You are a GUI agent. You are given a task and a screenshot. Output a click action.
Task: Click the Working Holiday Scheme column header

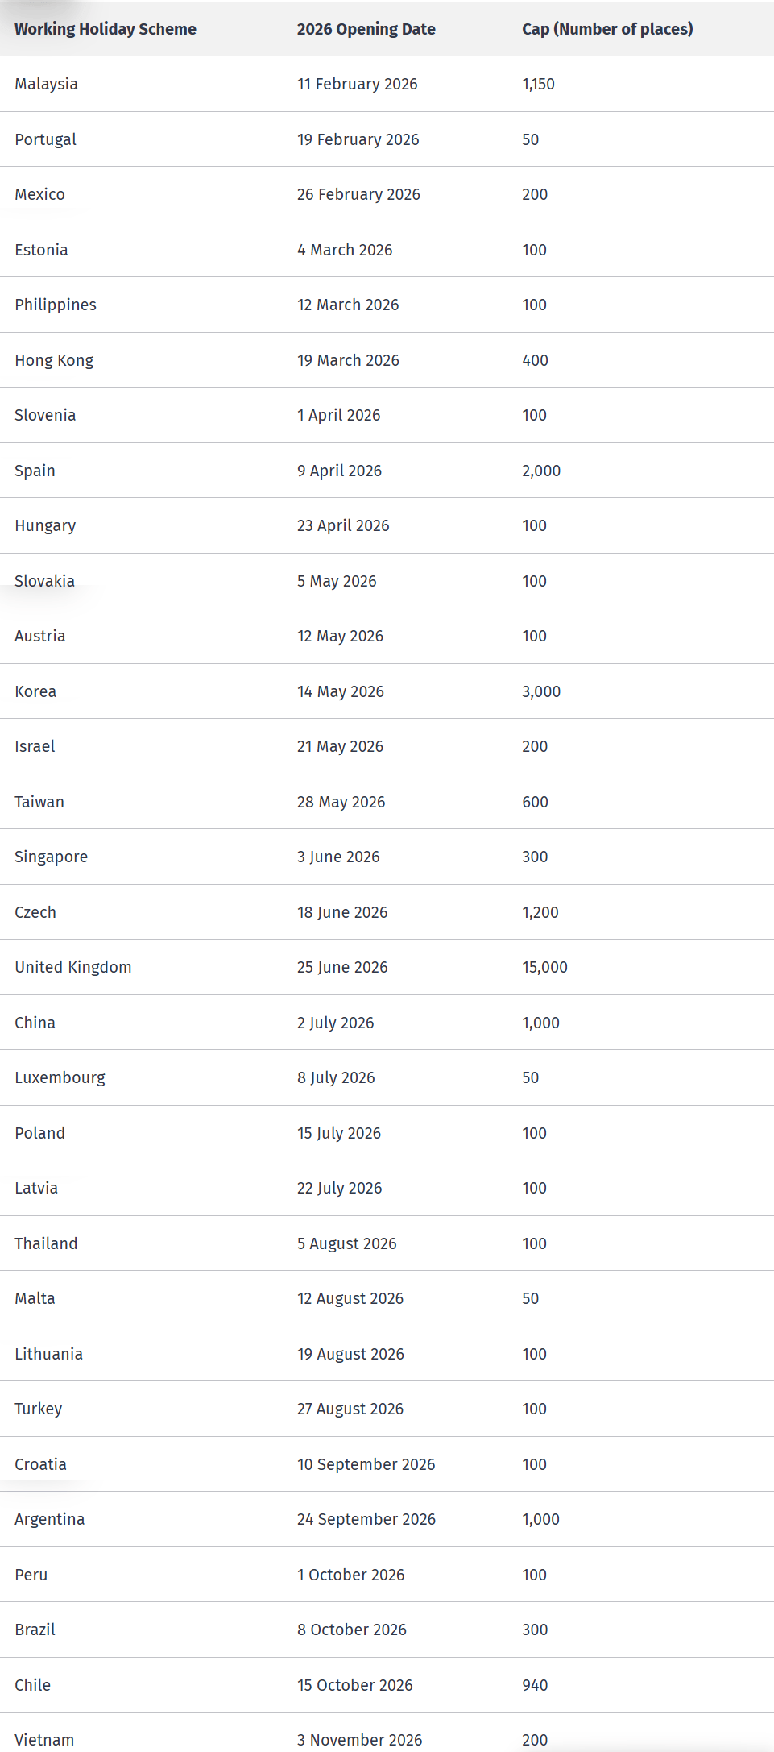106,29
